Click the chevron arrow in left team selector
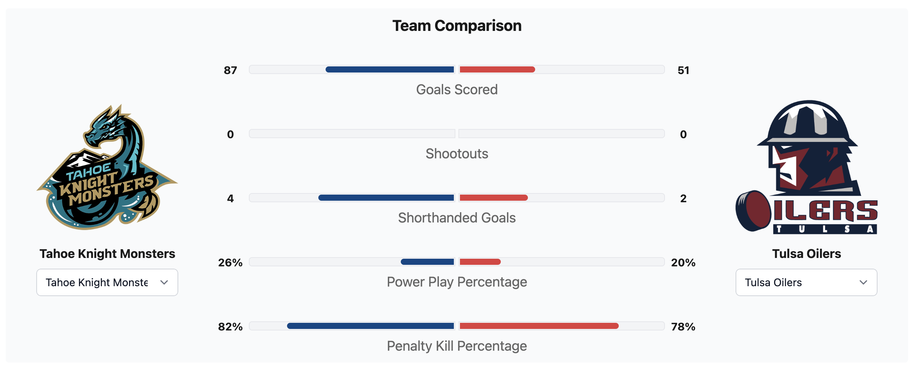The height and width of the screenshot is (369, 918). point(164,282)
